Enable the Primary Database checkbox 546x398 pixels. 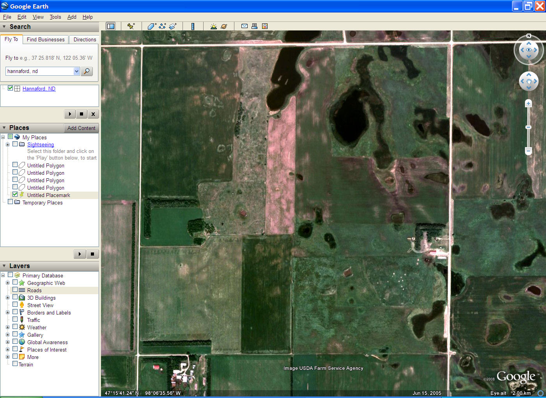click(x=10, y=275)
